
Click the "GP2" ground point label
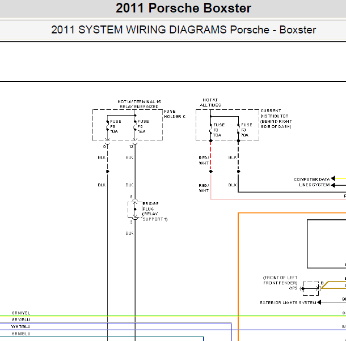pyautogui.click(x=293, y=288)
